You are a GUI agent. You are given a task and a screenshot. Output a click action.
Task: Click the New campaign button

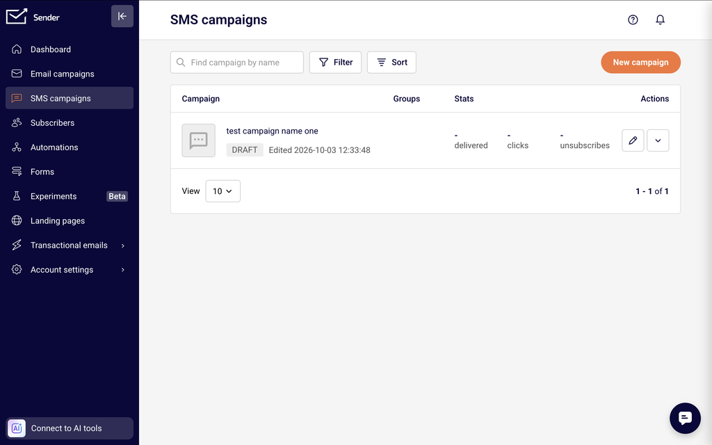pyautogui.click(x=640, y=62)
